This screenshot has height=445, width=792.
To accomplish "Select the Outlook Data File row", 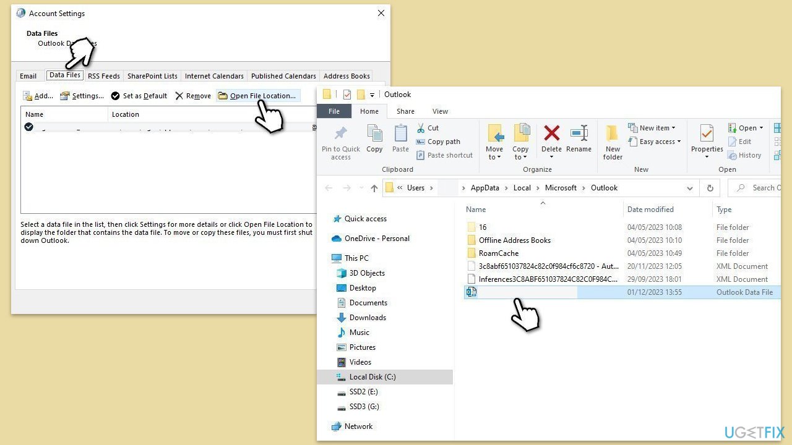I will click(622, 292).
